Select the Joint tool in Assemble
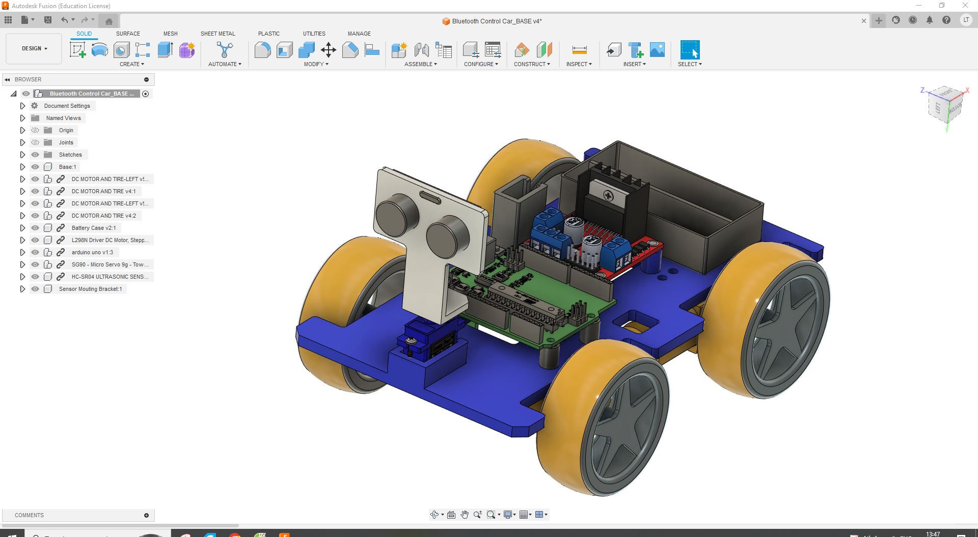The height and width of the screenshot is (537, 978). (x=421, y=50)
